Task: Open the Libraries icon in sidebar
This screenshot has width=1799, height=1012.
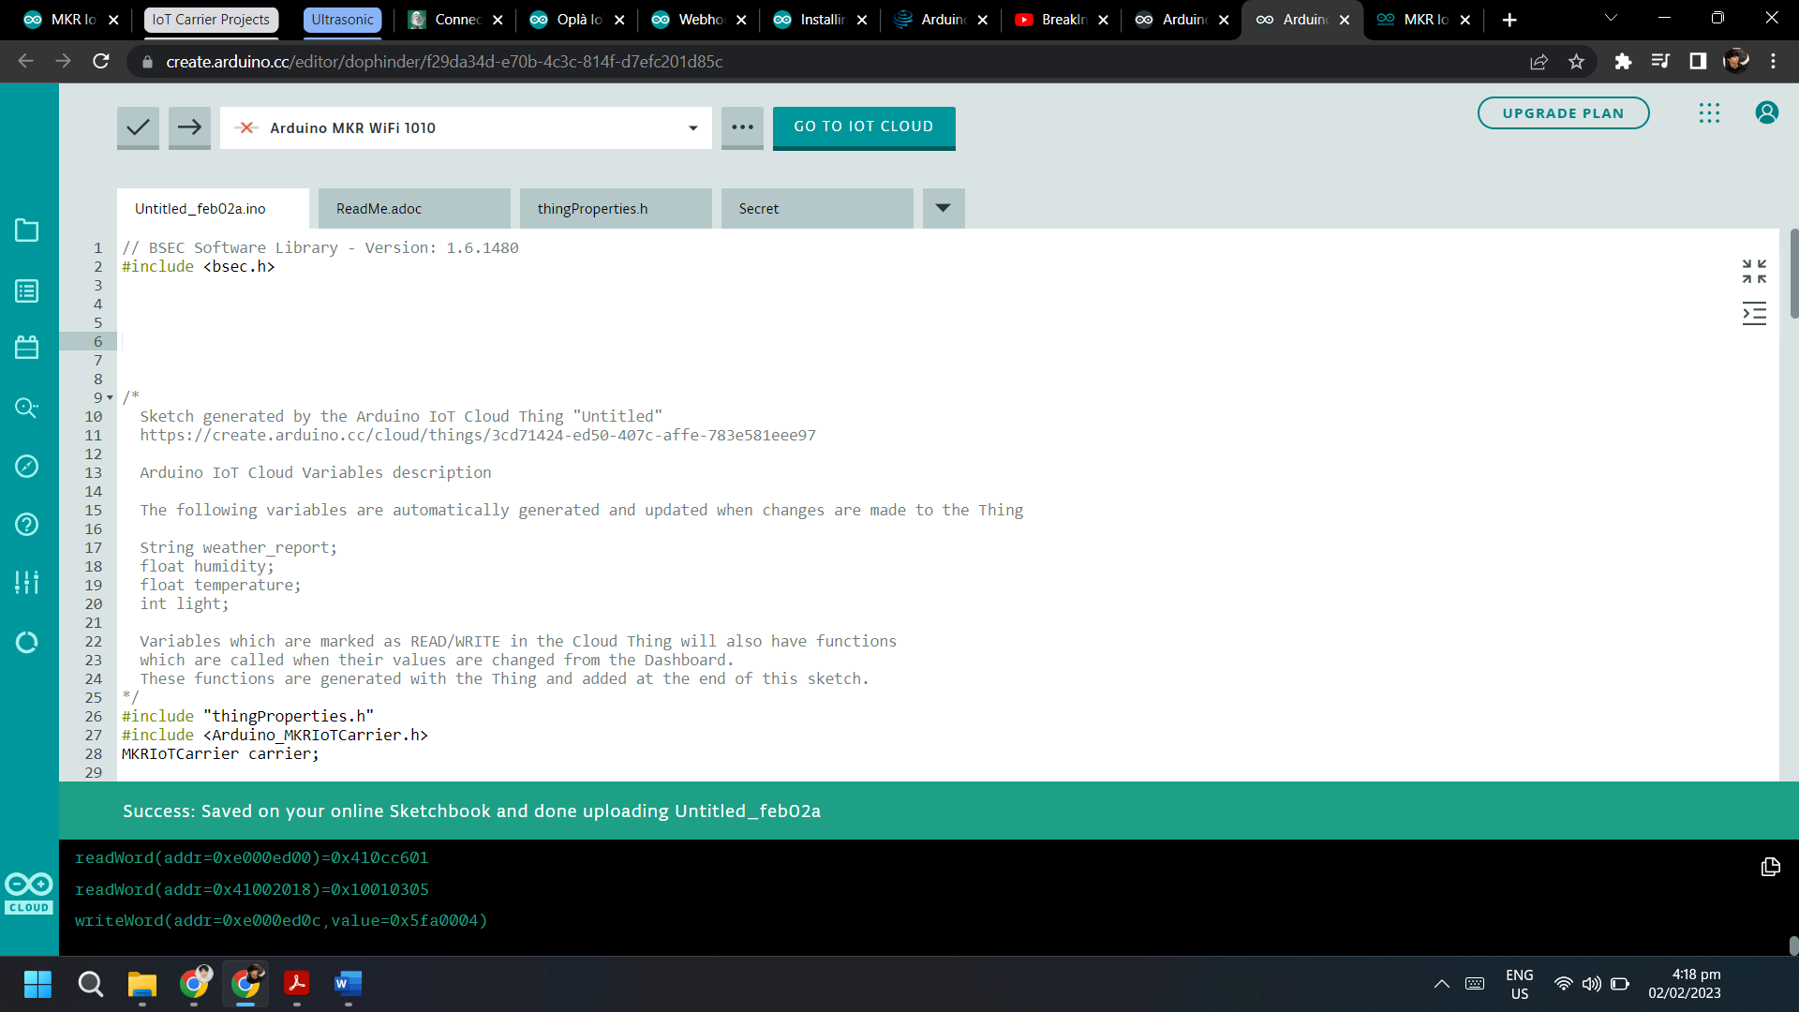Action: point(27,348)
